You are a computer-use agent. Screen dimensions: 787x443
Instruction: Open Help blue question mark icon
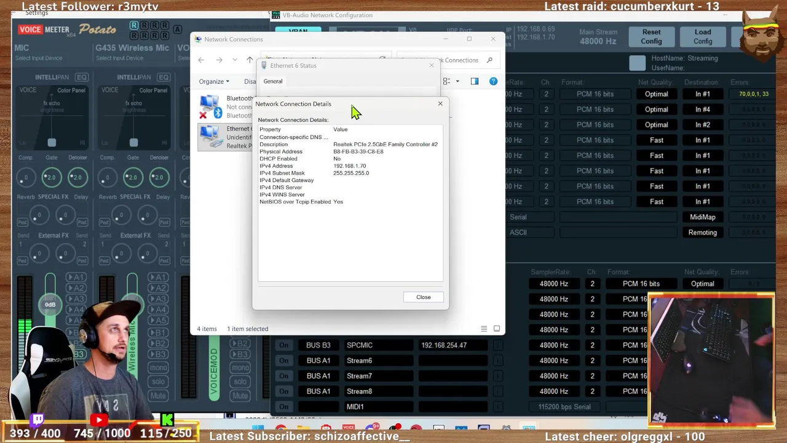click(x=493, y=81)
